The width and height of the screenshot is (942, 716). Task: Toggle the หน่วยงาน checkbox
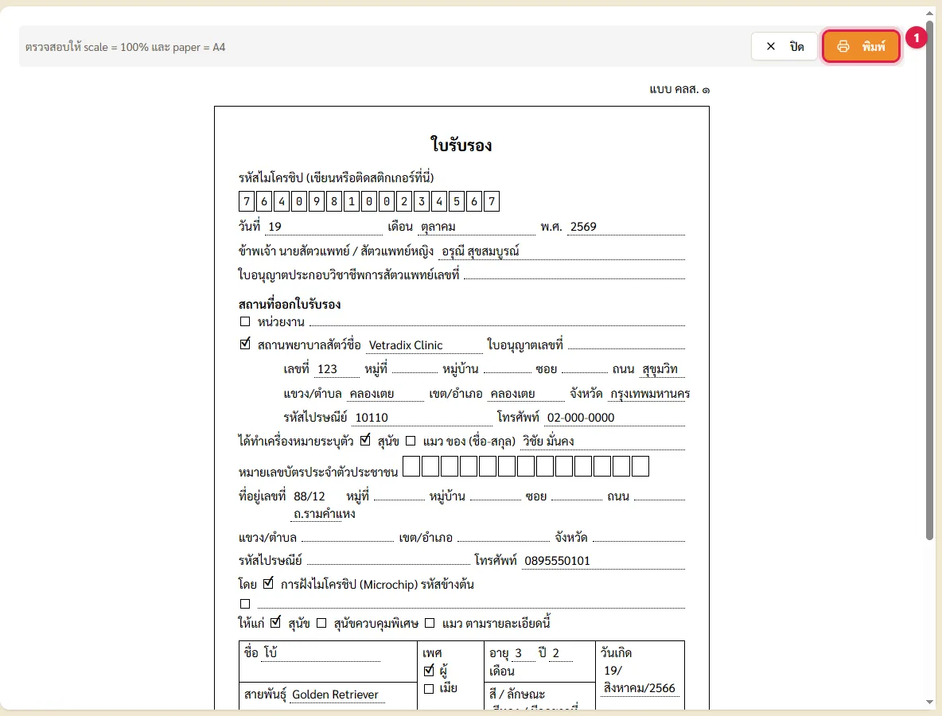245,321
